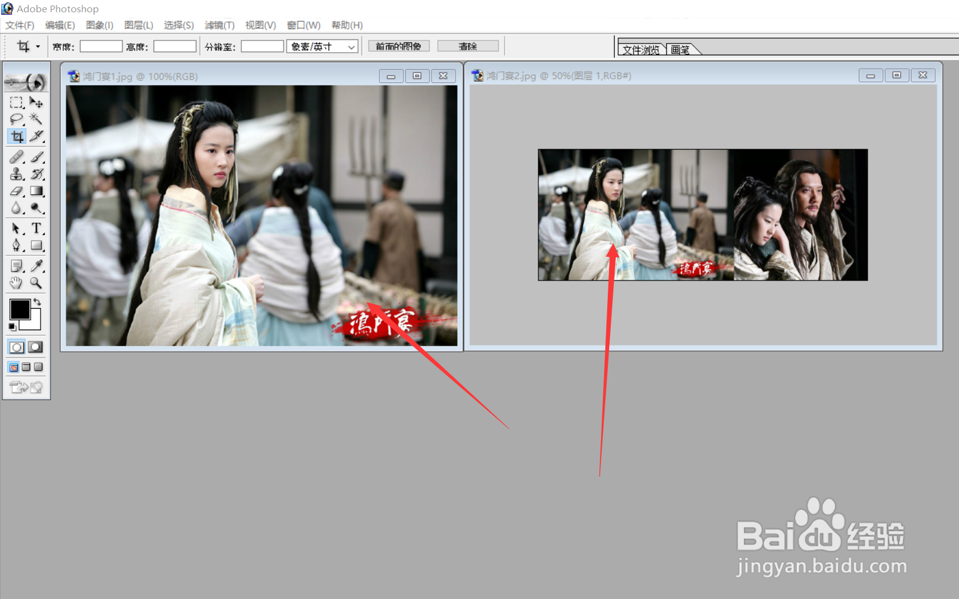This screenshot has height=599, width=959.
Task: Click the Adobe Online feather image atop toolbox
Action: tap(26, 80)
